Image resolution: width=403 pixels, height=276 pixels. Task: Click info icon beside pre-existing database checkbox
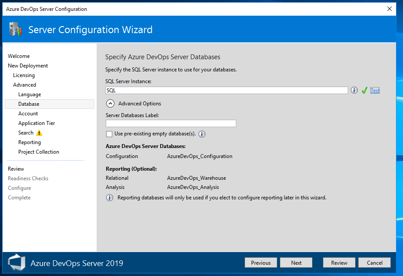[202, 134]
